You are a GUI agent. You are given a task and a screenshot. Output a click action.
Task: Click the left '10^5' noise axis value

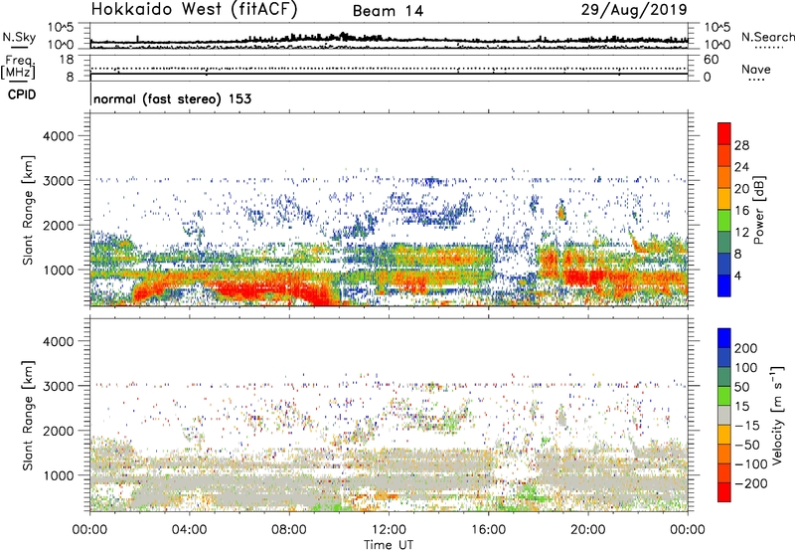[61, 28]
